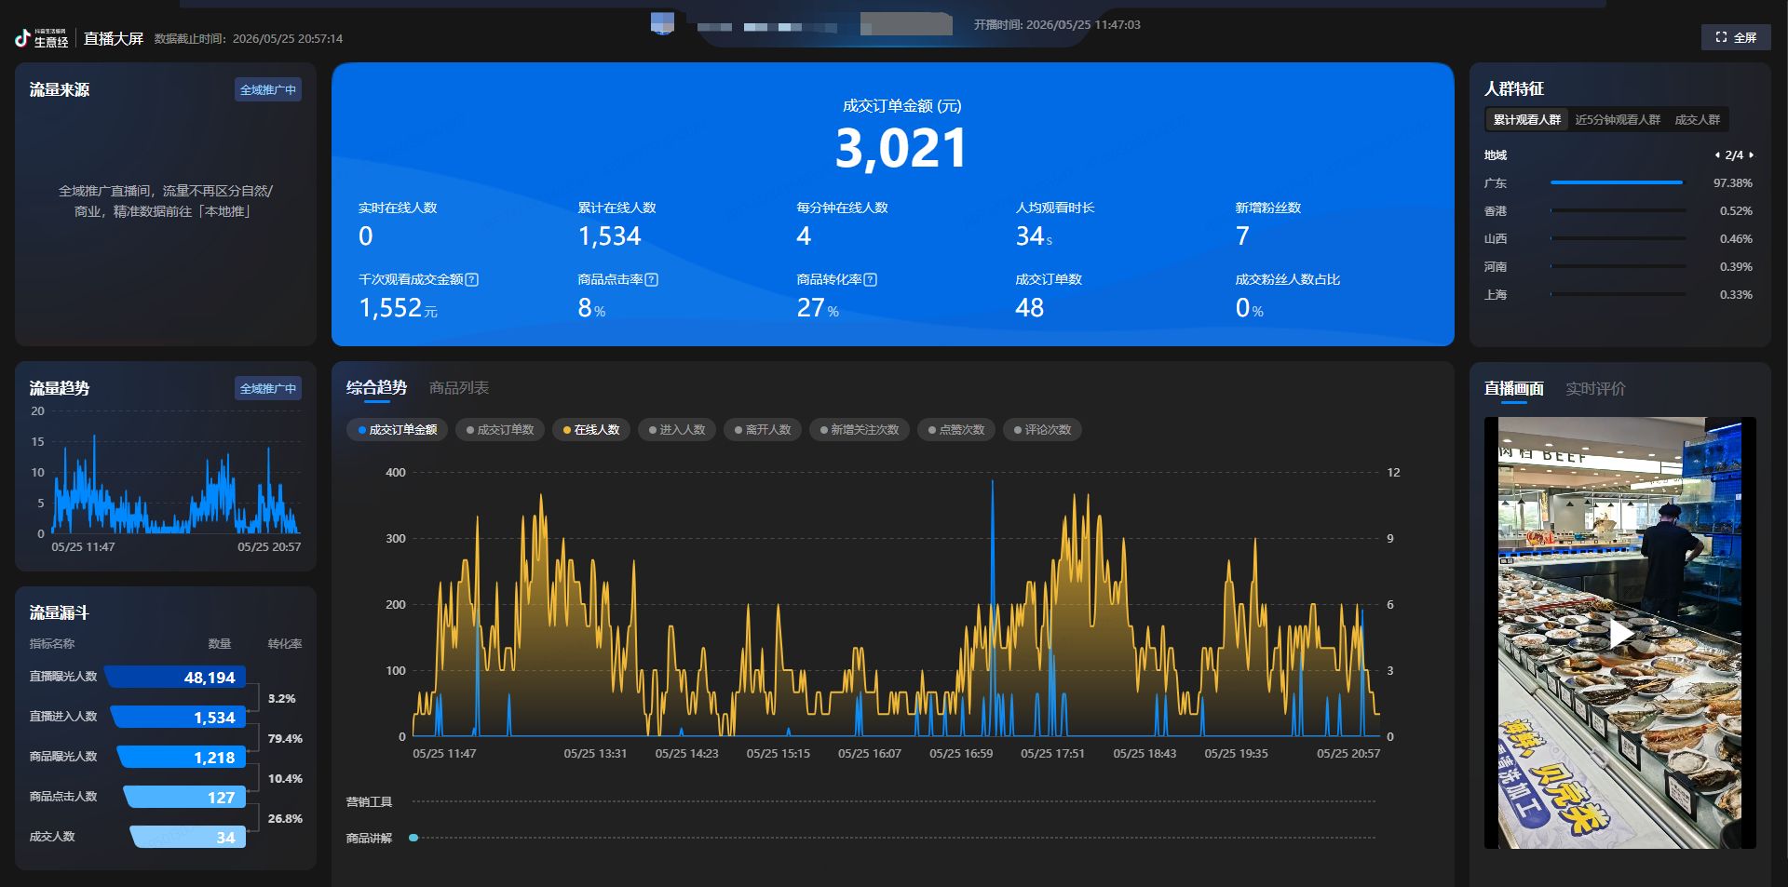The width and height of the screenshot is (1788, 887).
Task: Toggle the 在线人数 chart series
Action: [591, 430]
